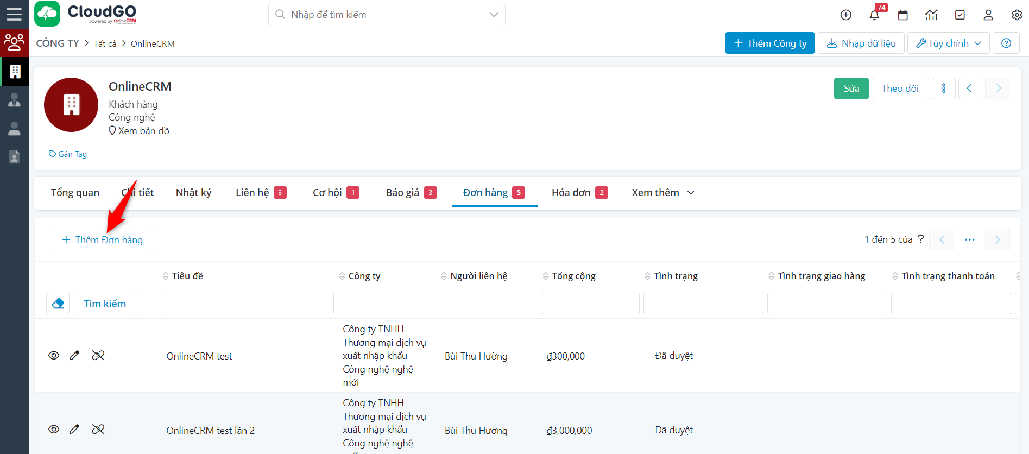Viewport: 1029px width, 454px height.
Task: Open the Tùy chỉnh dropdown
Action: pyautogui.click(x=949, y=43)
